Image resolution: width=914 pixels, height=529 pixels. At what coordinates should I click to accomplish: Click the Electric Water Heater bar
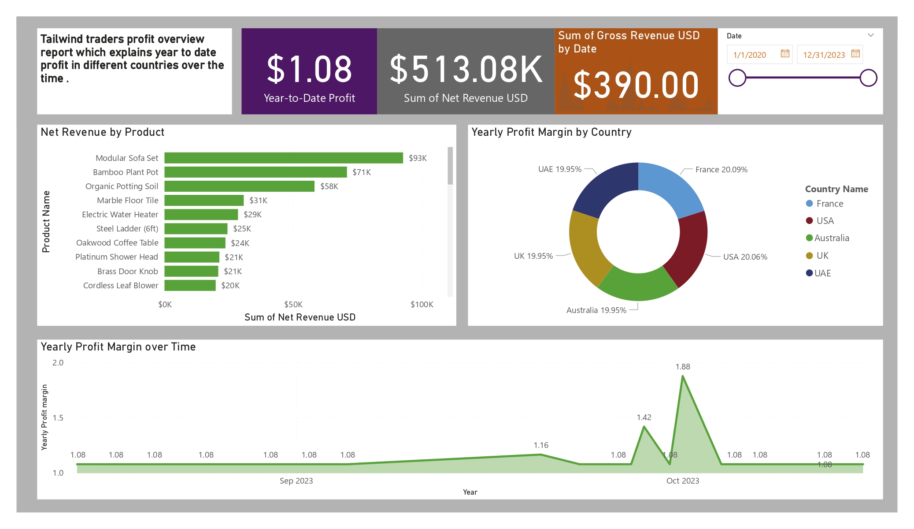click(x=201, y=214)
